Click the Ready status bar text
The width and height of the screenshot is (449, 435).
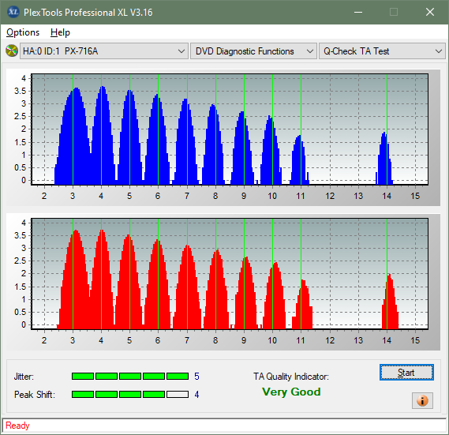[x=17, y=426]
